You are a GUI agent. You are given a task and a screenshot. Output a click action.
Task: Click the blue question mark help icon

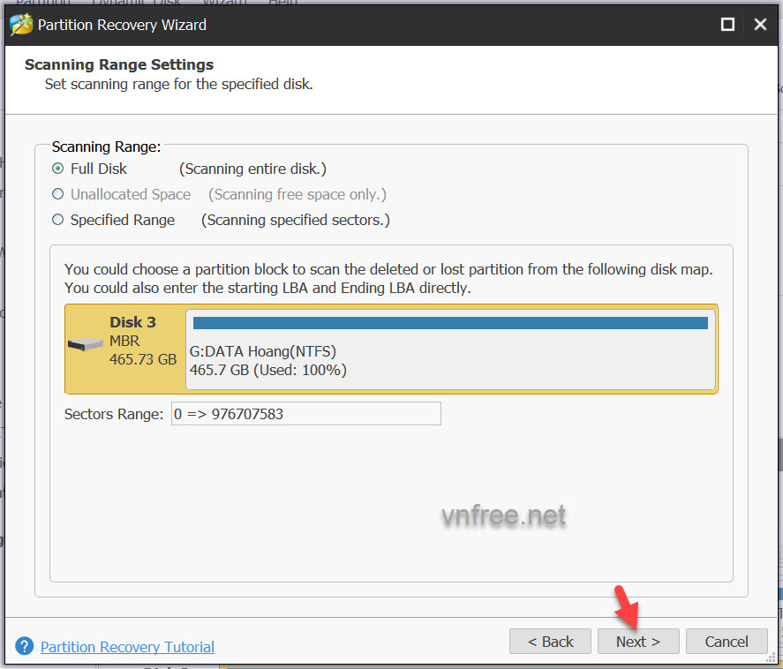click(x=24, y=647)
